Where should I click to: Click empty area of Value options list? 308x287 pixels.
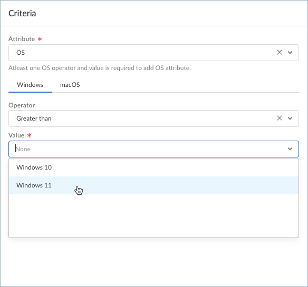pyautogui.click(x=153, y=216)
